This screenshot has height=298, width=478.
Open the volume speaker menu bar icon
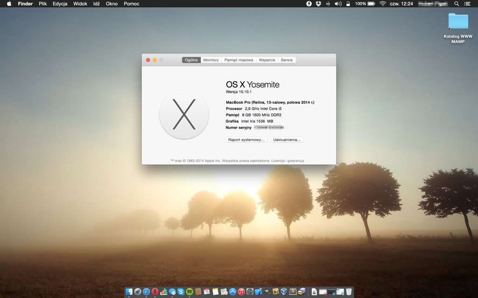click(338, 4)
